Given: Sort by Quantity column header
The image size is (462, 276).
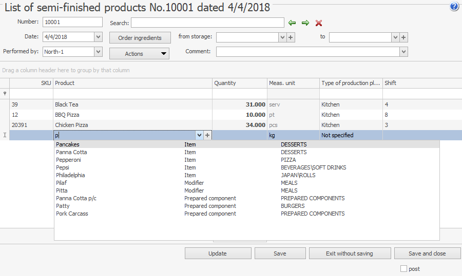Looking at the screenshot, I should tap(239, 83).
